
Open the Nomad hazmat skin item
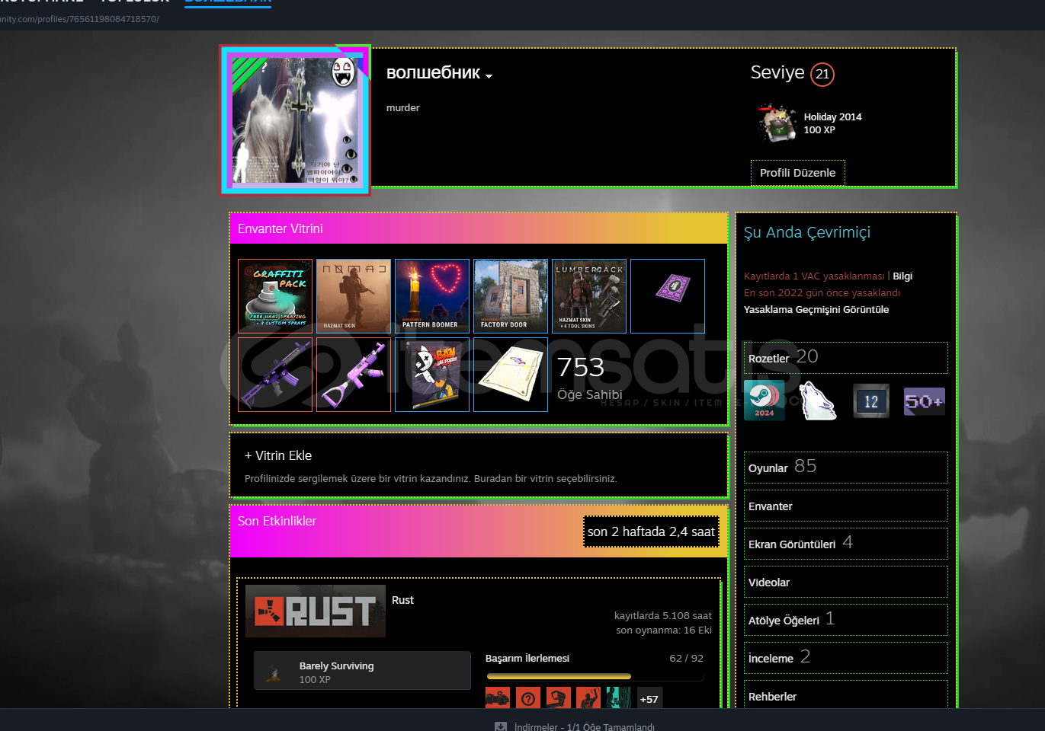(354, 296)
